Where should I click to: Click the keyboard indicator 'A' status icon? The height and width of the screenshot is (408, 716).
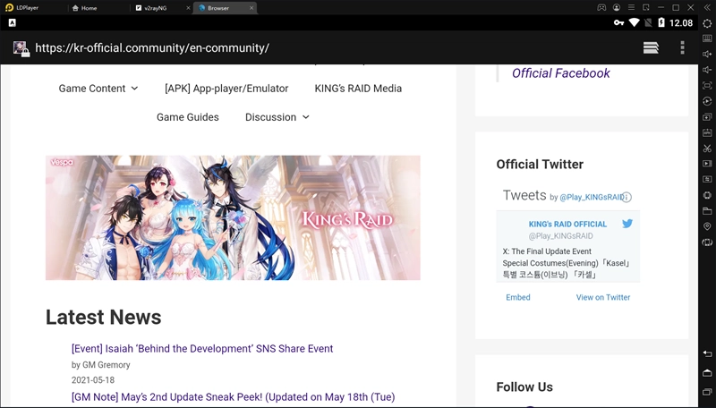click(x=13, y=22)
